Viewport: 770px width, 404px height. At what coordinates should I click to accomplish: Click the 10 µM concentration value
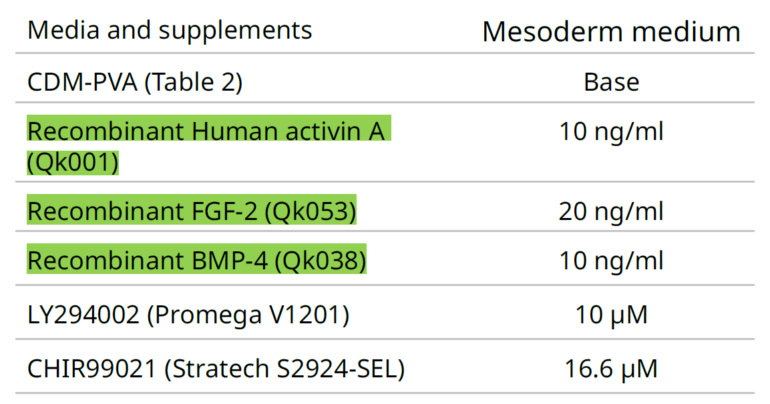(611, 315)
